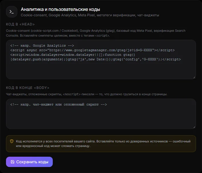Grab the resize handle of head code textarea
The image size is (202, 173).
194,77
